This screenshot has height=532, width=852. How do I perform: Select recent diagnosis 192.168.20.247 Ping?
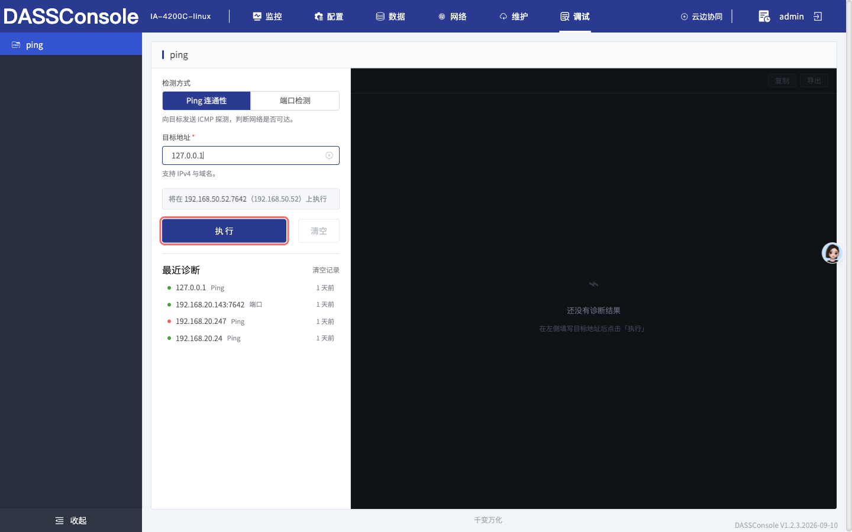tap(251, 322)
